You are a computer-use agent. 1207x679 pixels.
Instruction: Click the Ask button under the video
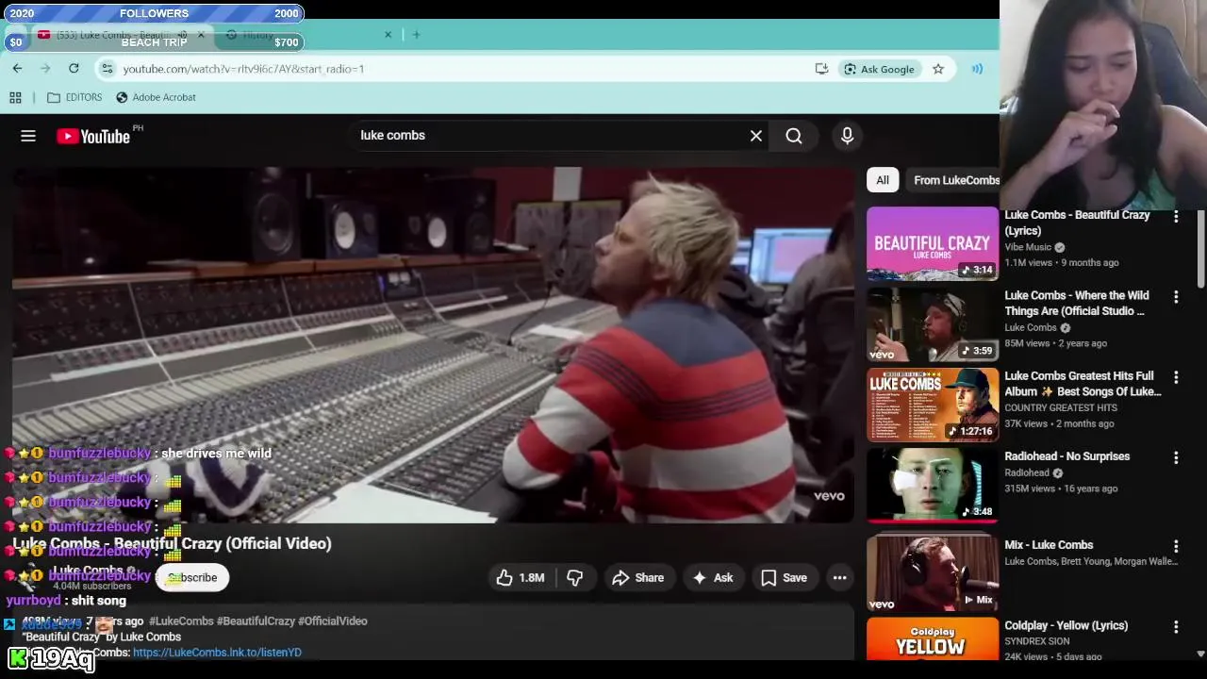point(713,577)
